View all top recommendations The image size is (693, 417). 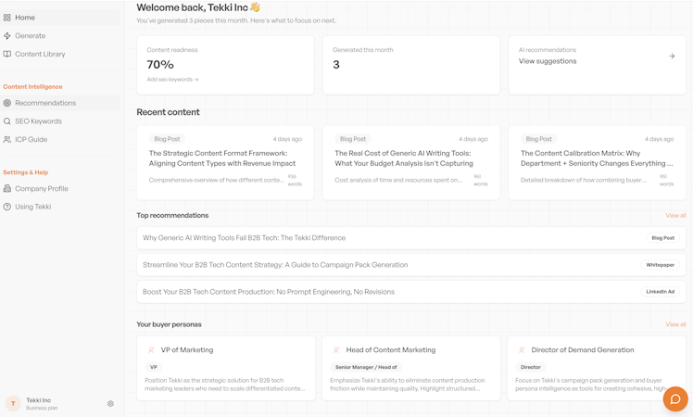pos(675,216)
